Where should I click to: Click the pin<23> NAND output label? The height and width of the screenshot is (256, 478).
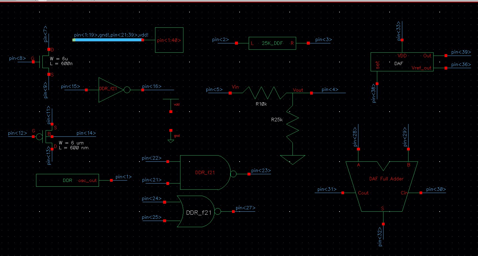click(261, 171)
